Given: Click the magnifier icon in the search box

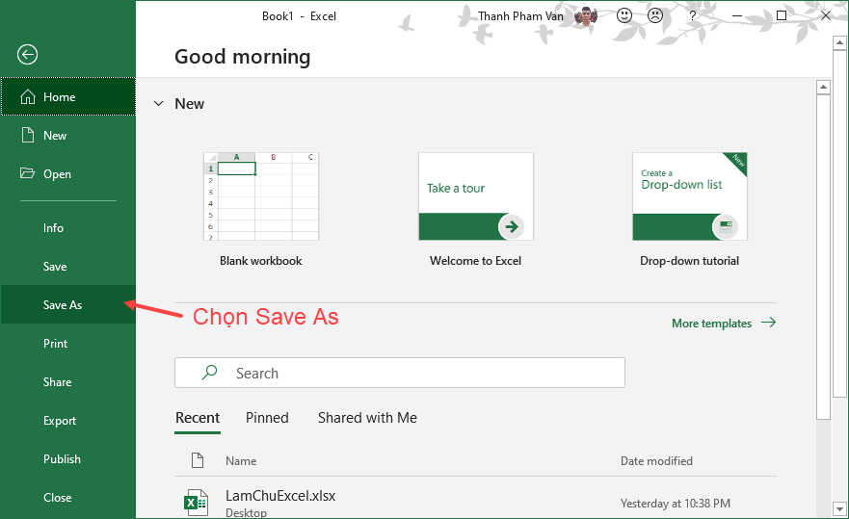Looking at the screenshot, I should (x=209, y=373).
